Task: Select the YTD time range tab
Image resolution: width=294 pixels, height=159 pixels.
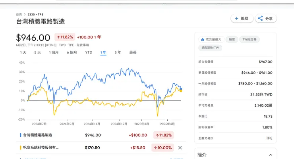Action: coord(89,52)
